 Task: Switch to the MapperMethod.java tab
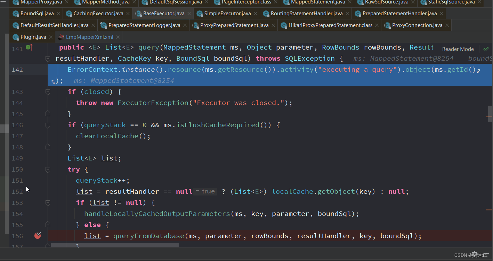(x=106, y=2)
